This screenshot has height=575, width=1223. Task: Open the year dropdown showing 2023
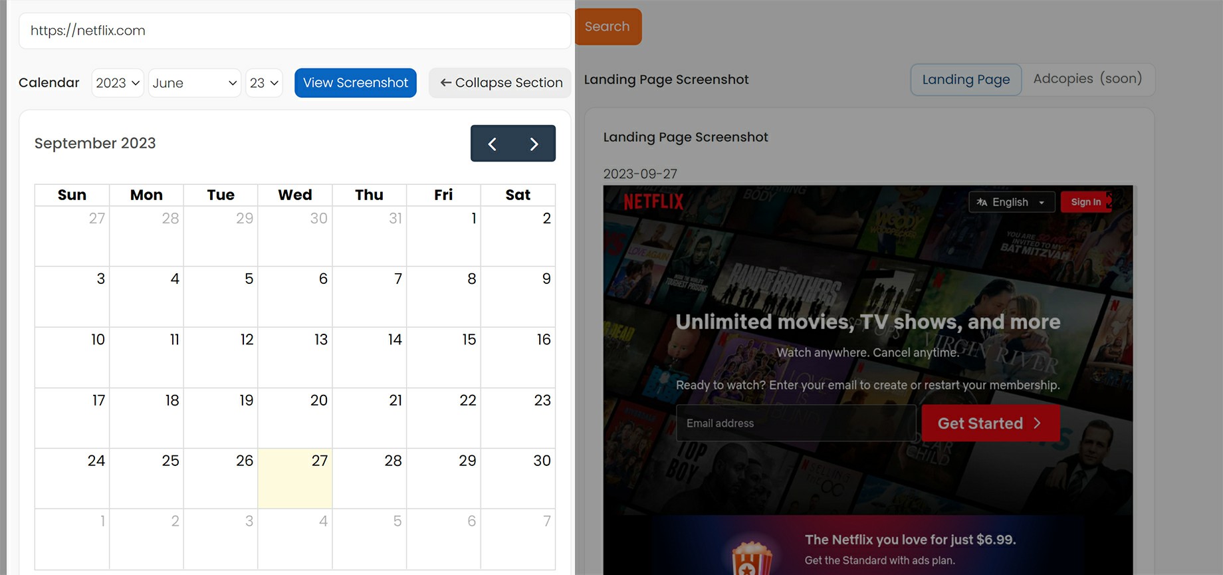118,83
